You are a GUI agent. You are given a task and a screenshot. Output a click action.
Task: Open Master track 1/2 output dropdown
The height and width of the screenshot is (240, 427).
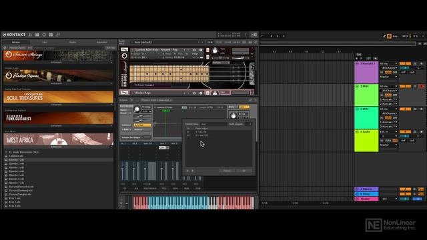tap(390, 199)
